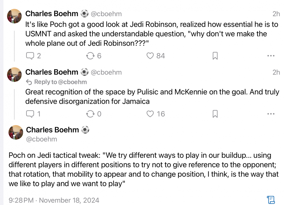Open "Reply to @cboehm" parent link

[x=56, y=82]
